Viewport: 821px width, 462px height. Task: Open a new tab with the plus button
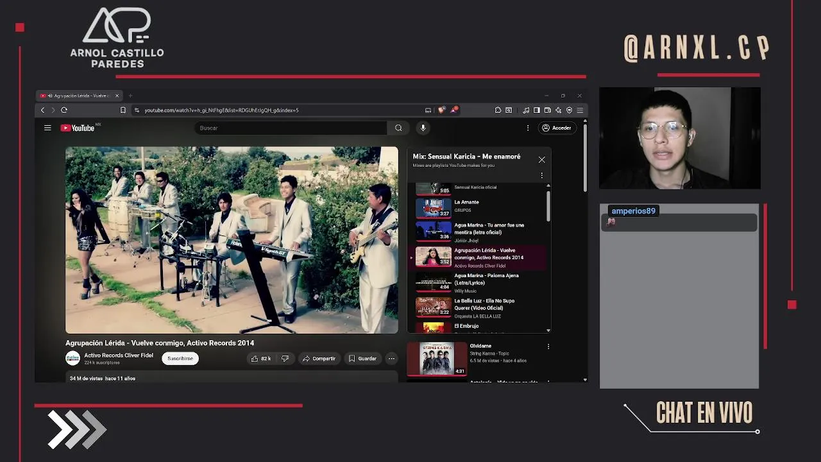click(130, 96)
